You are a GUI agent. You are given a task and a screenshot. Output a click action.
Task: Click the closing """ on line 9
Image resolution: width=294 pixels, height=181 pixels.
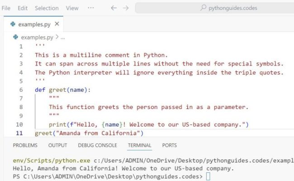(54, 114)
